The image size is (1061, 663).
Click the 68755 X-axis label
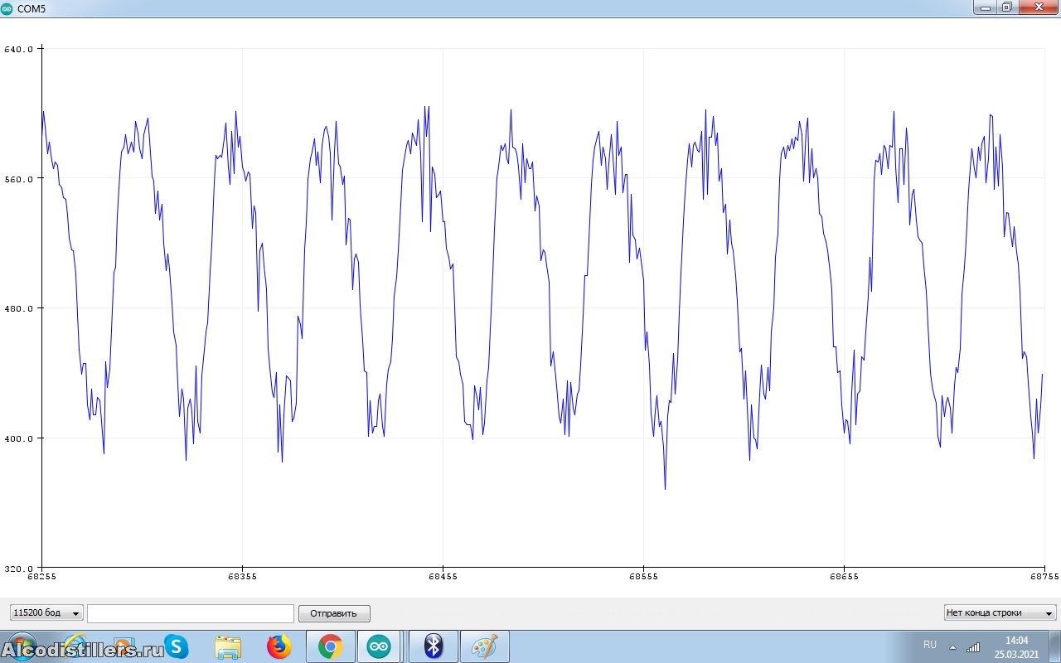point(1044,575)
